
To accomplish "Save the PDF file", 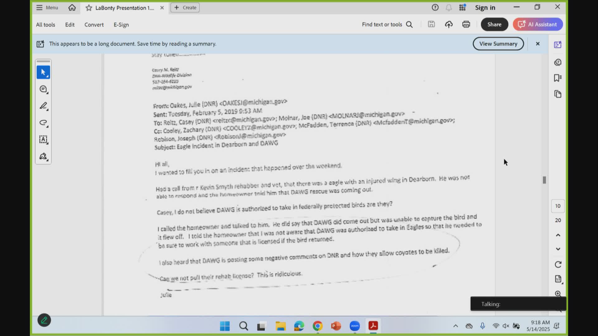I will coord(431,24).
